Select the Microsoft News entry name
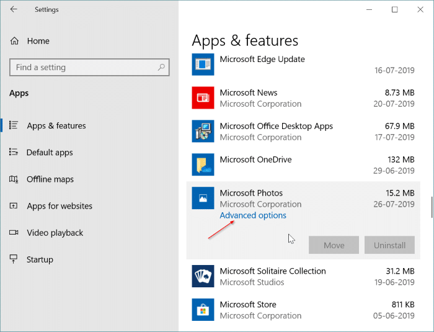This screenshot has width=434, height=332. [249, 92]
